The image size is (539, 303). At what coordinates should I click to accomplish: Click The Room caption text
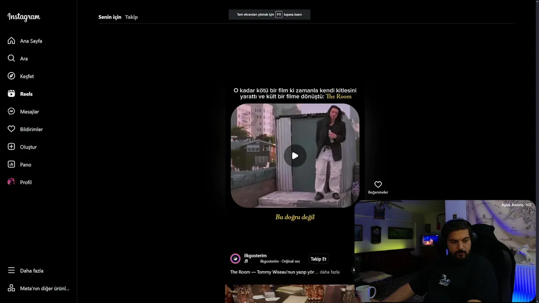[272, 272]
